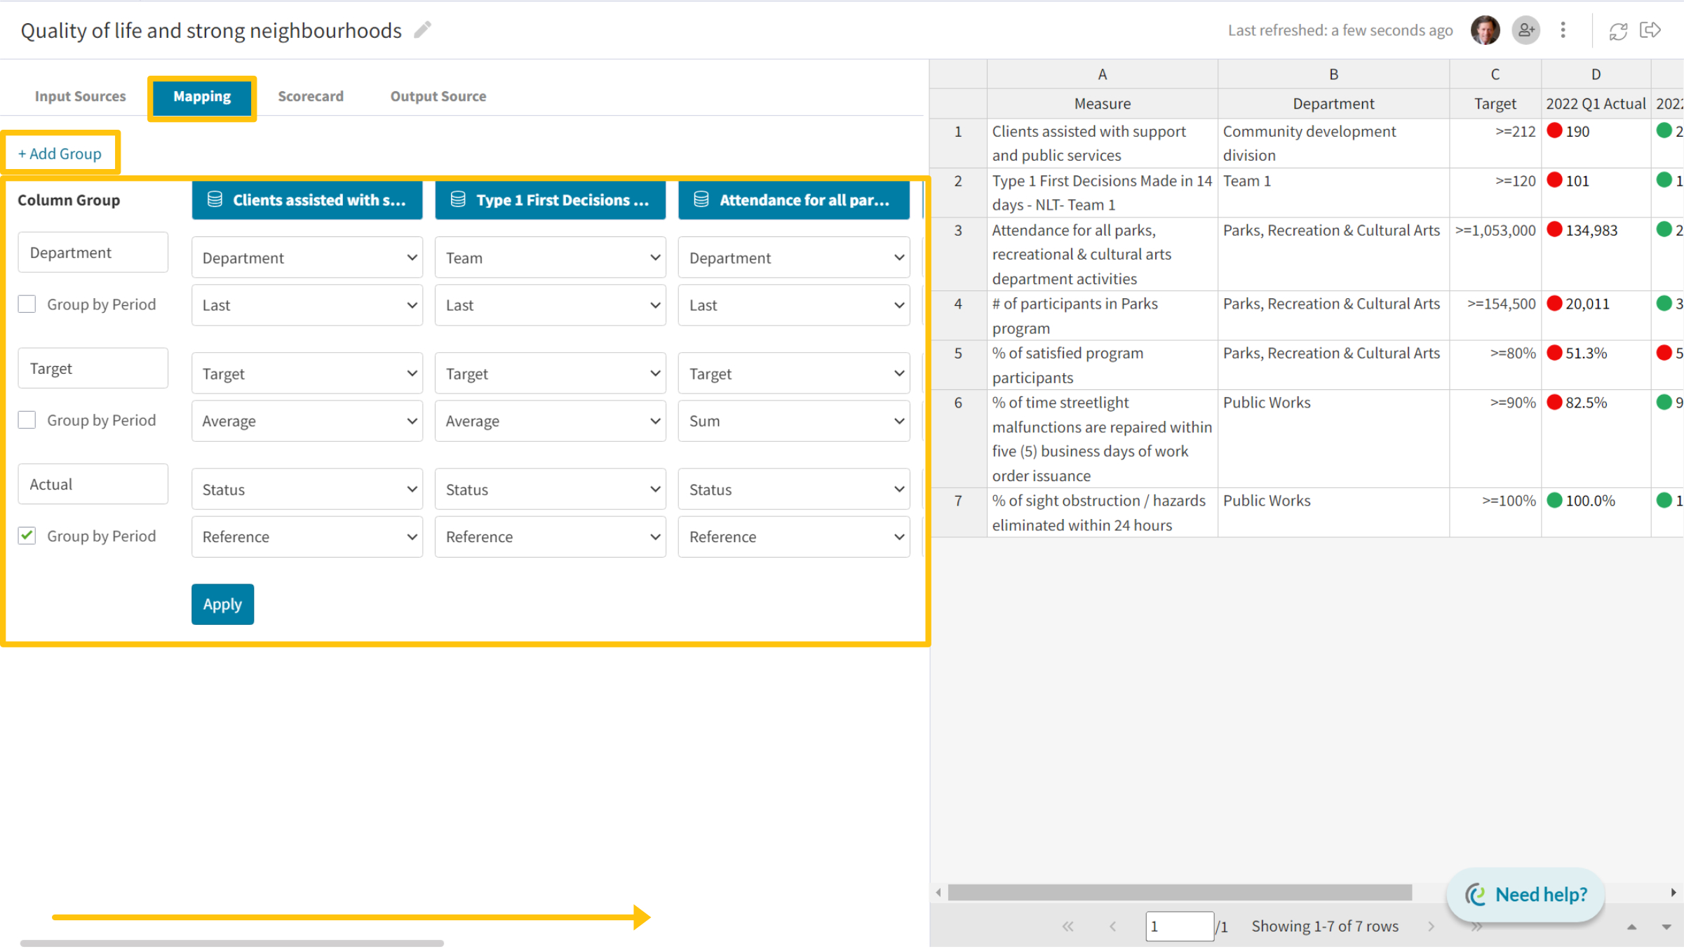
Task: Click the export arrow icon
Action: (x=1651, y=30)
